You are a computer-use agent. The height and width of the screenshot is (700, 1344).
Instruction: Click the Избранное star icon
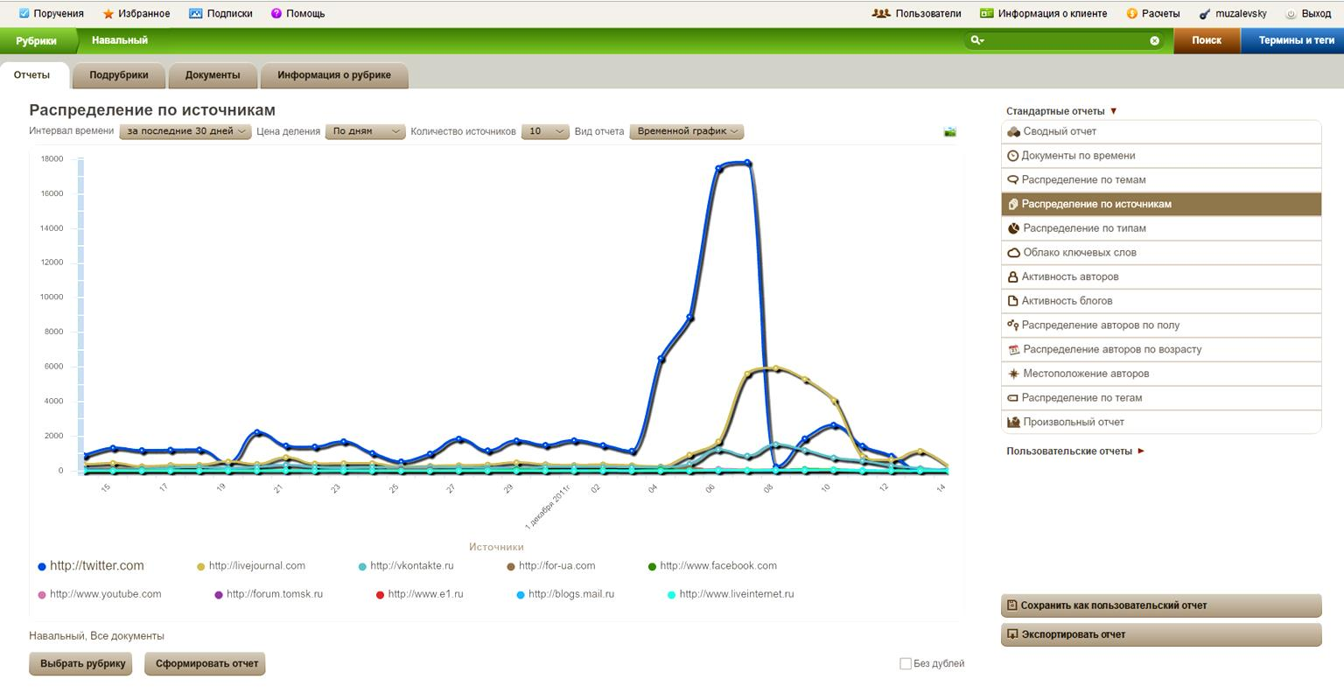(108, 13)
